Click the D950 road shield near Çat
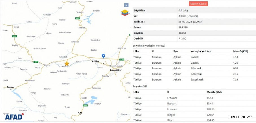Image resolution: width=256 pixels, height=123 pixels. pyautogui.click(x=85, y=105)
